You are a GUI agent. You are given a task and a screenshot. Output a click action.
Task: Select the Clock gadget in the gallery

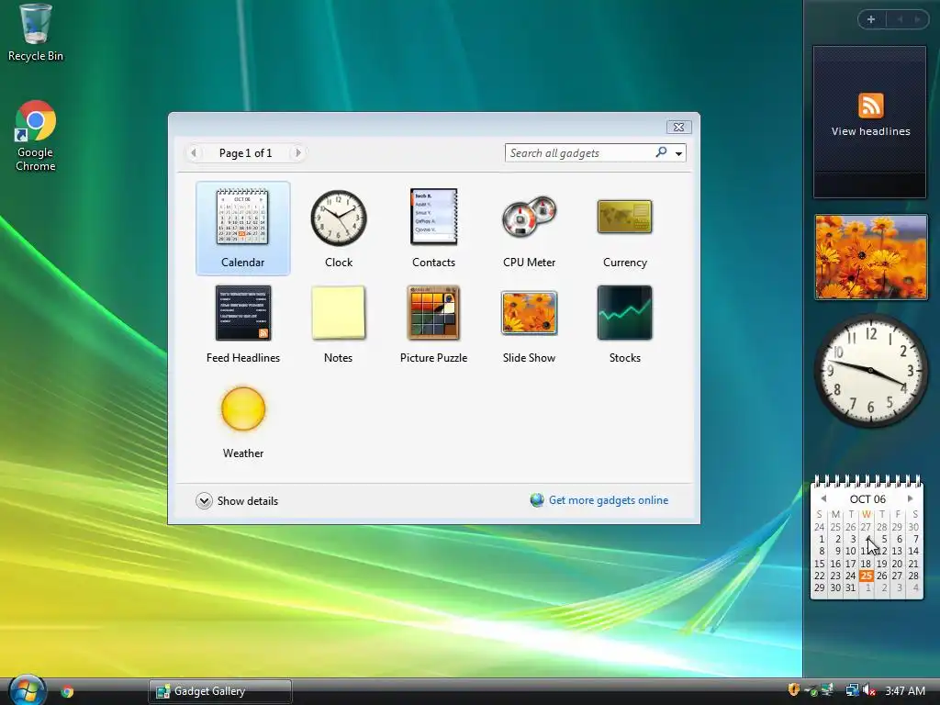pyautogui.click(x=338, y=229)
